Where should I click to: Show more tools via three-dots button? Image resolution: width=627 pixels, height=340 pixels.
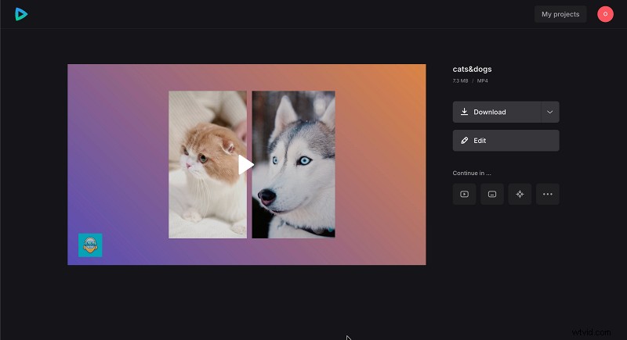547,194
